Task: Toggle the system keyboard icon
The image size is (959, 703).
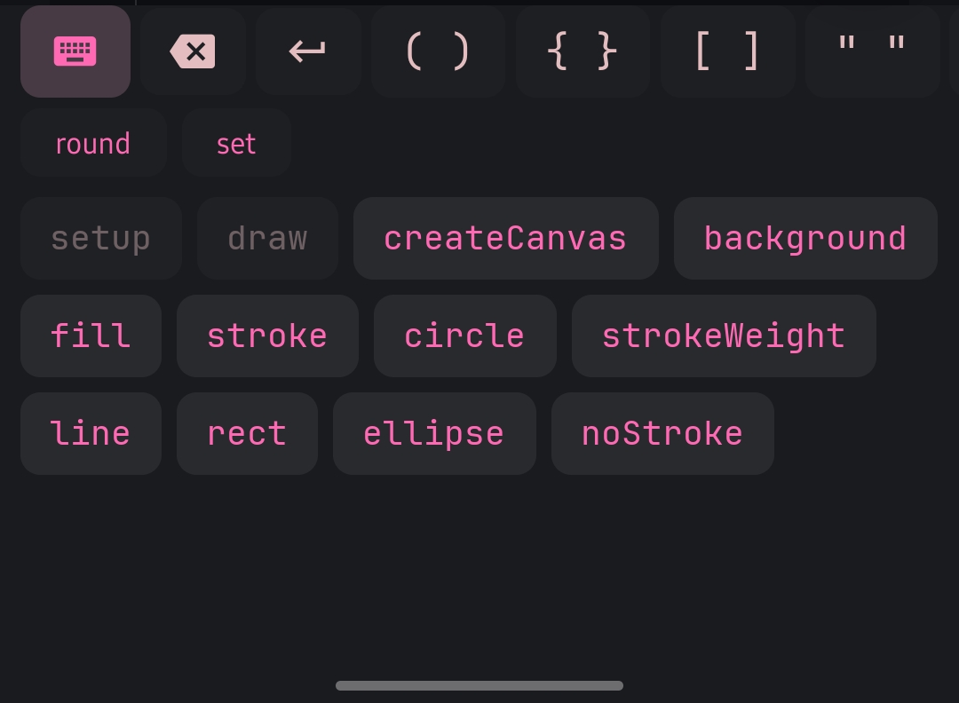Action: pyautogui.click(x=75, y=51)
